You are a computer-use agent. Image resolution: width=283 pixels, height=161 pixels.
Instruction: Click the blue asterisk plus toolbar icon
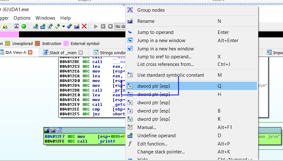click(69, 26)
